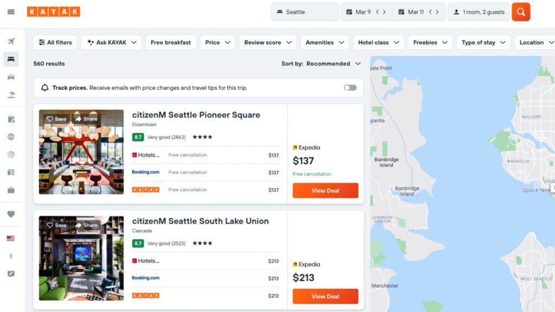555x312 pixels.
Task: Apply the Free breakfast filter
Action: tap(171, 42)
